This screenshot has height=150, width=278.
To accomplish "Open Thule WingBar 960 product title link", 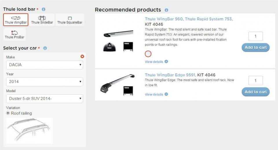I will pos(189,19).
